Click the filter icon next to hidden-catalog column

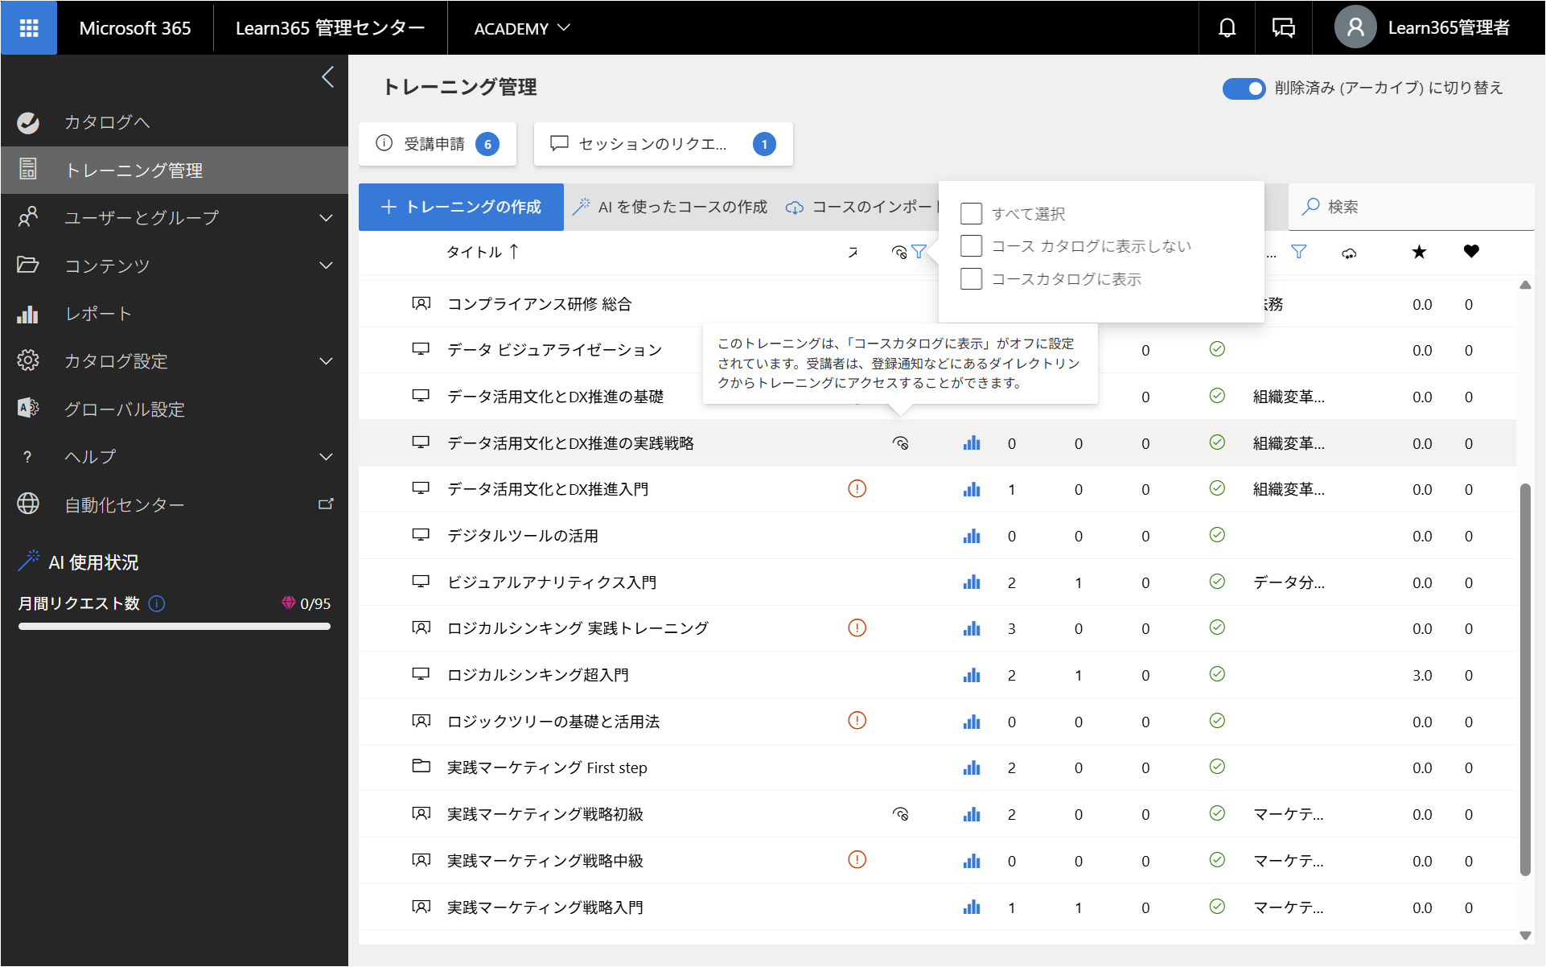tap(919, 252)
